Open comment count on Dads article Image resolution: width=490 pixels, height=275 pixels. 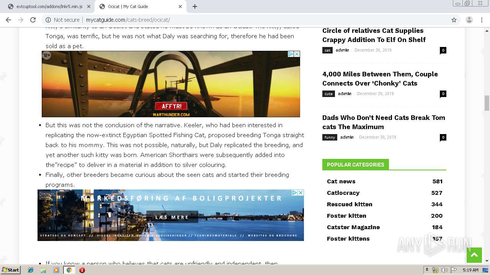[x=443, y=137]
